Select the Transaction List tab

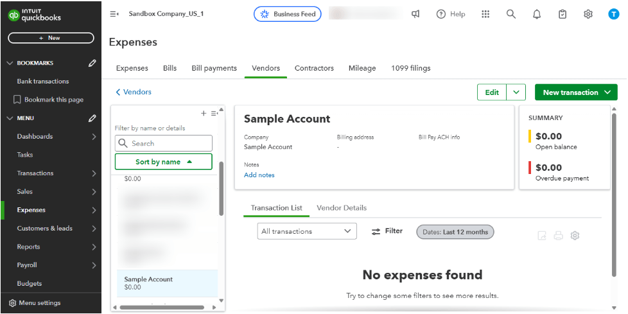[276, 208]
